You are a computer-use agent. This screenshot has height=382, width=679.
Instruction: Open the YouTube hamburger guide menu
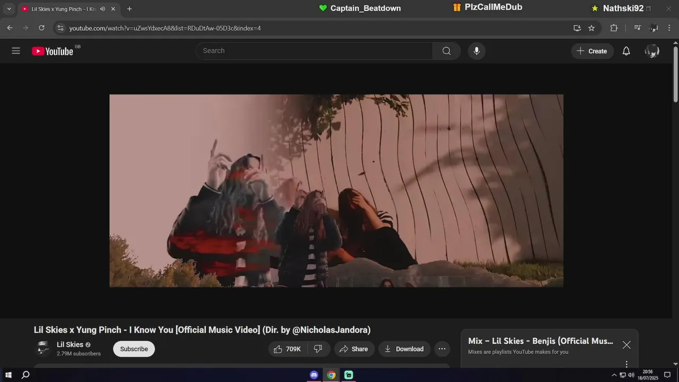pyautogui.click(x=16, y=51)
